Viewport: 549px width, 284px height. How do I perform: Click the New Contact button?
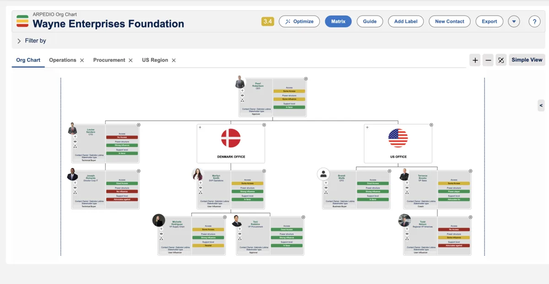pos(449,21)
